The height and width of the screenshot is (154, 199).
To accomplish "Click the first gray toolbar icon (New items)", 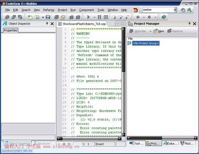I will (x=7, y=17).
